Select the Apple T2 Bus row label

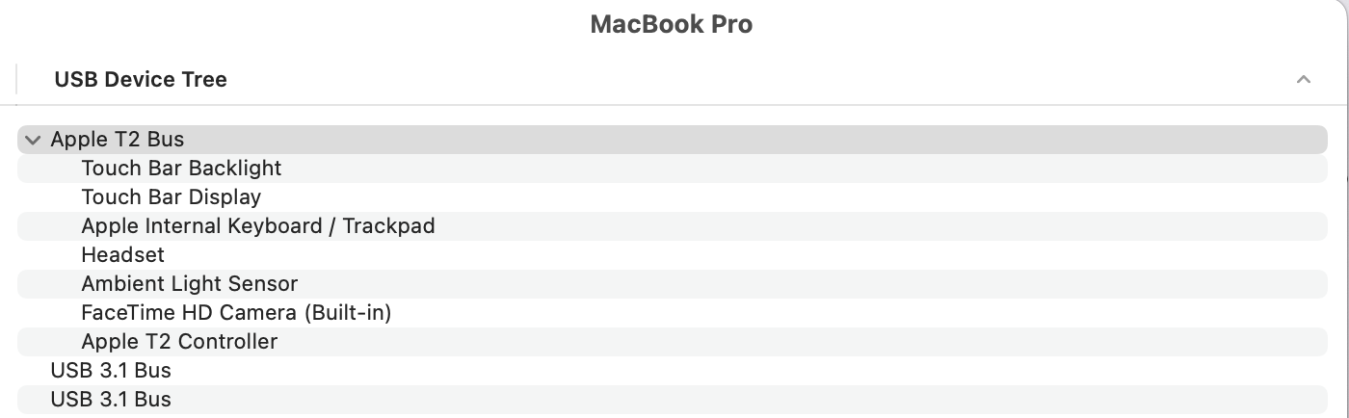[117, 140]
